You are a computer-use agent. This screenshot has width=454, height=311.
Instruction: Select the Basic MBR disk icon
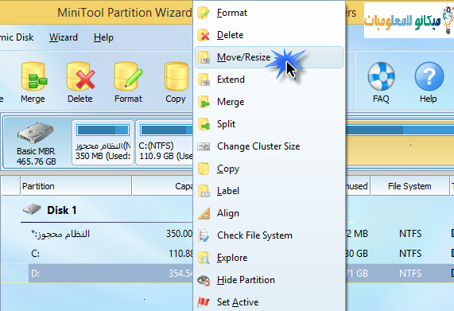(x=36, y=133)
